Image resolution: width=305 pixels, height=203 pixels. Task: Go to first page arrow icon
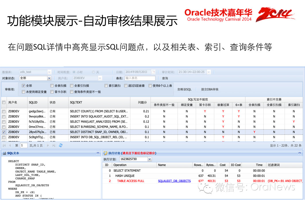(x=4, y=145)
